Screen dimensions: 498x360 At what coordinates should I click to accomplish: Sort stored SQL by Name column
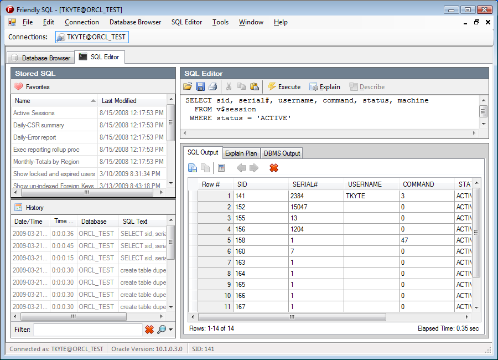pos(54,101)
